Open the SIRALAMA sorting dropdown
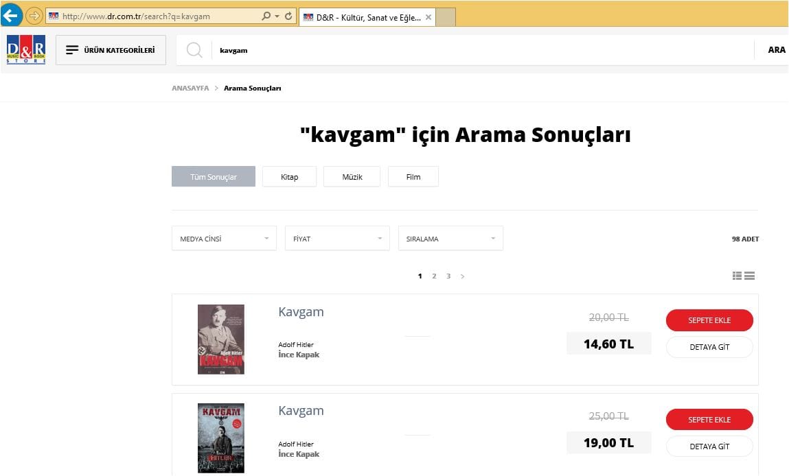 (450, 238)
